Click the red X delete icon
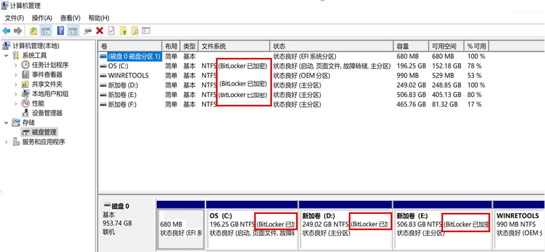 point(100,31)
